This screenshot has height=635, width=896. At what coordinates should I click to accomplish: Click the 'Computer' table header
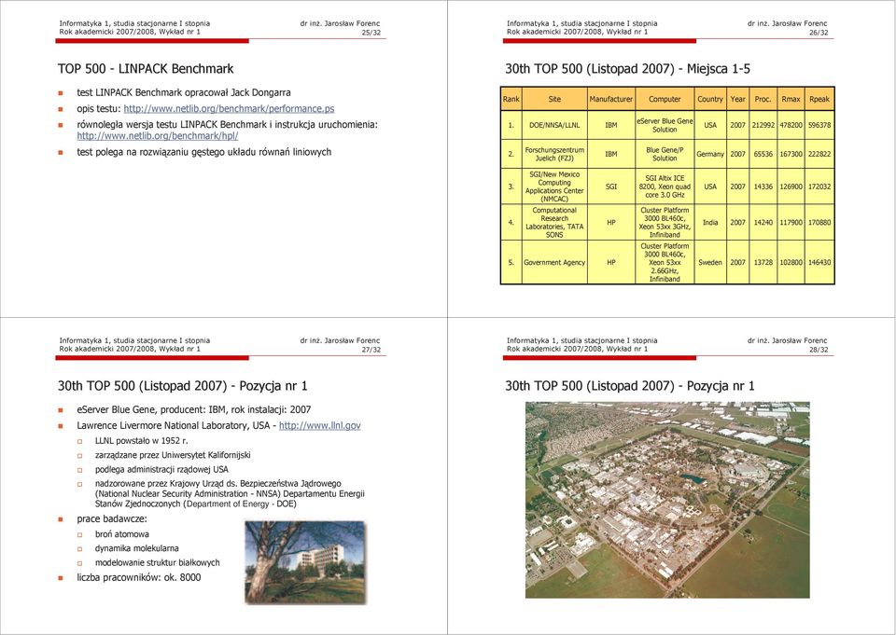665,99
